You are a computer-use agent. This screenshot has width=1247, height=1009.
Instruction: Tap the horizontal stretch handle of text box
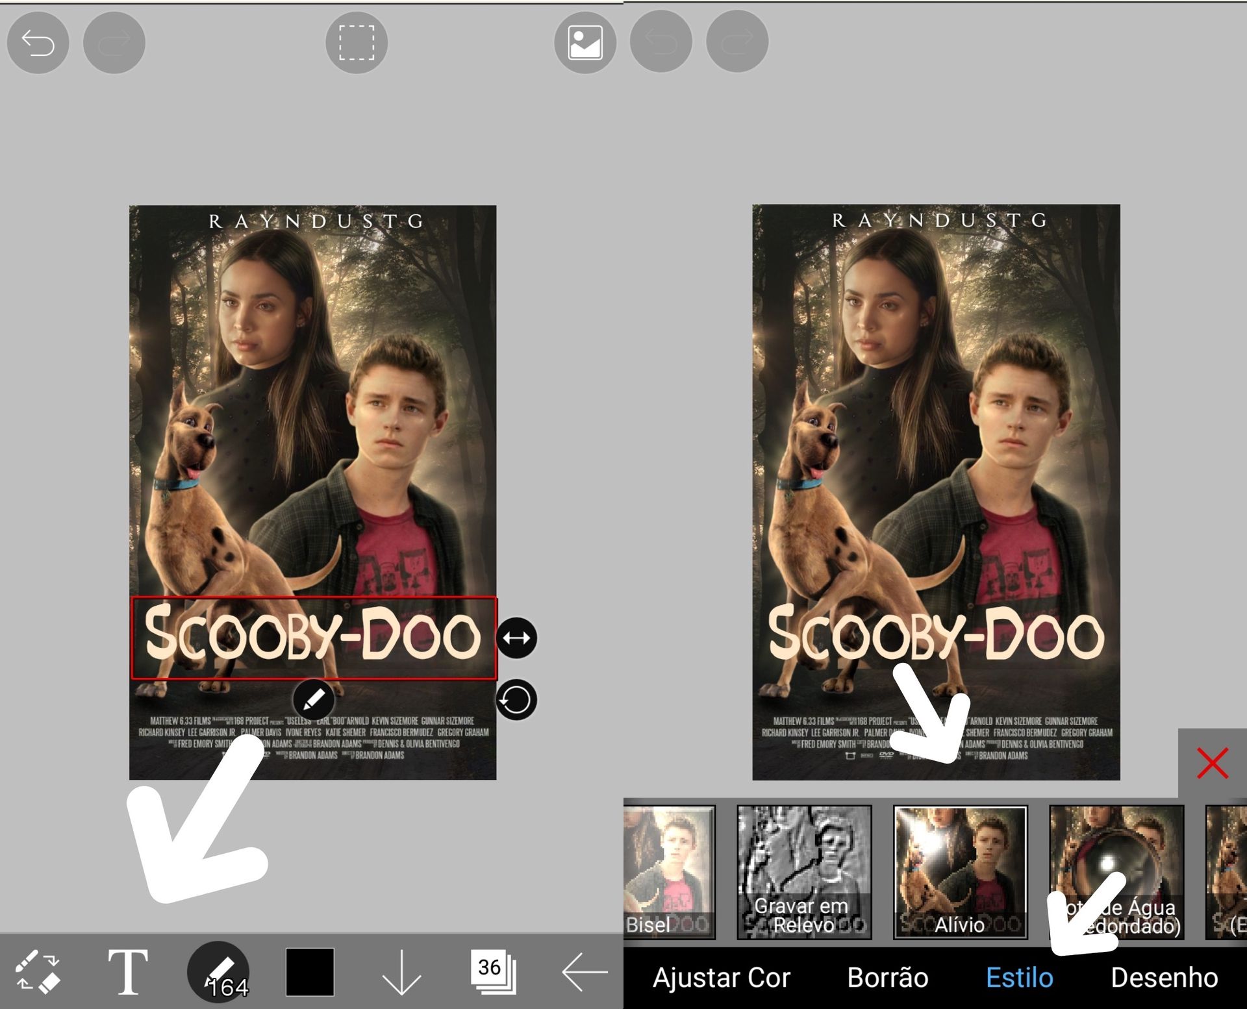516,638
